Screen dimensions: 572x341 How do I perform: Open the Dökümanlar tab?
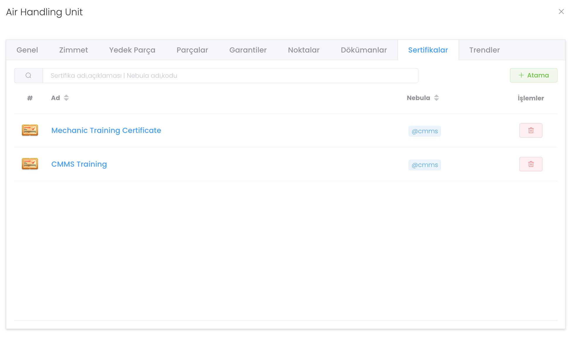coord(364,50)
